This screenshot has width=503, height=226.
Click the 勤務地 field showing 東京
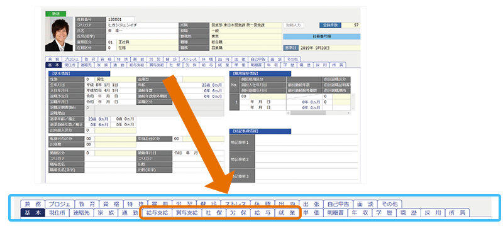click(x=245, y=36)
